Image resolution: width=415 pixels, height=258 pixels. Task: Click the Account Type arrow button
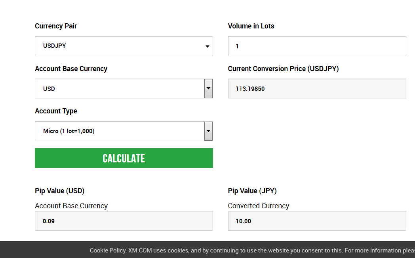(x=208, y=131)
